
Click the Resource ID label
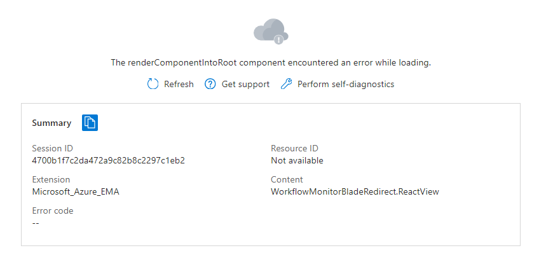click(x=295, y=148)
